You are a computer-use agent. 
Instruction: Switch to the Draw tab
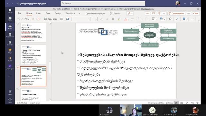48,13
